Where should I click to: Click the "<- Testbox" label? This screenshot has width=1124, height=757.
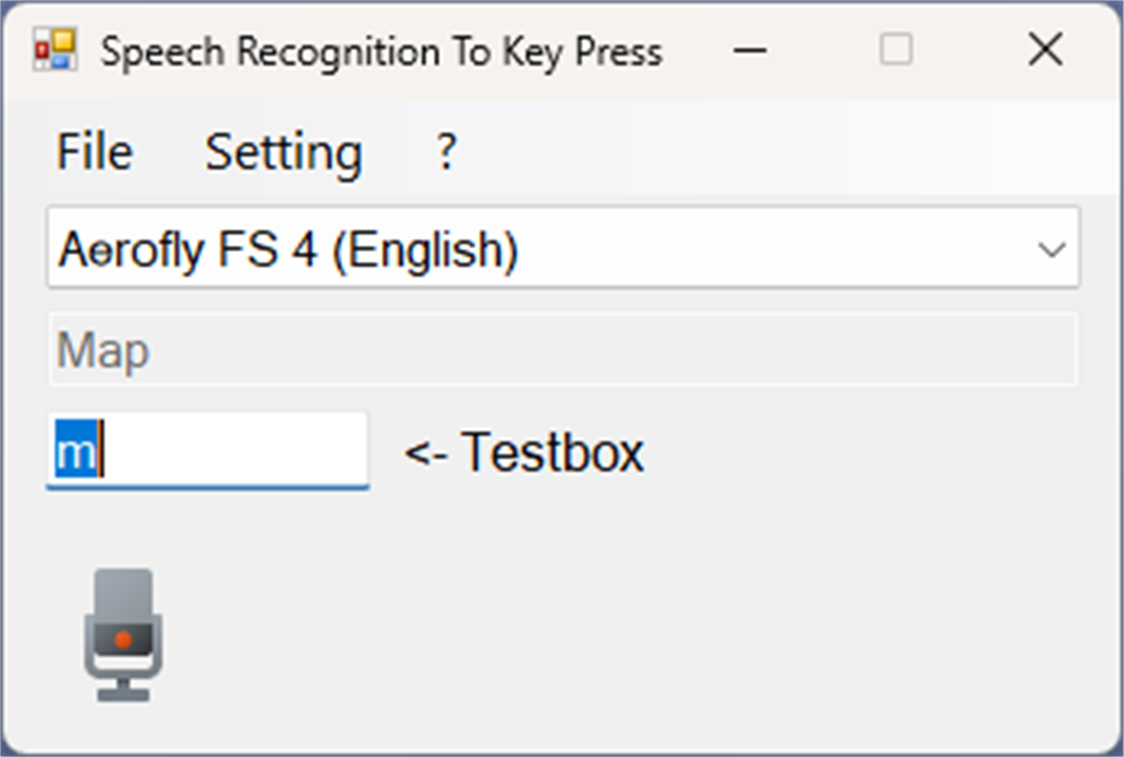pyautogui.click(x=524, y=452)
